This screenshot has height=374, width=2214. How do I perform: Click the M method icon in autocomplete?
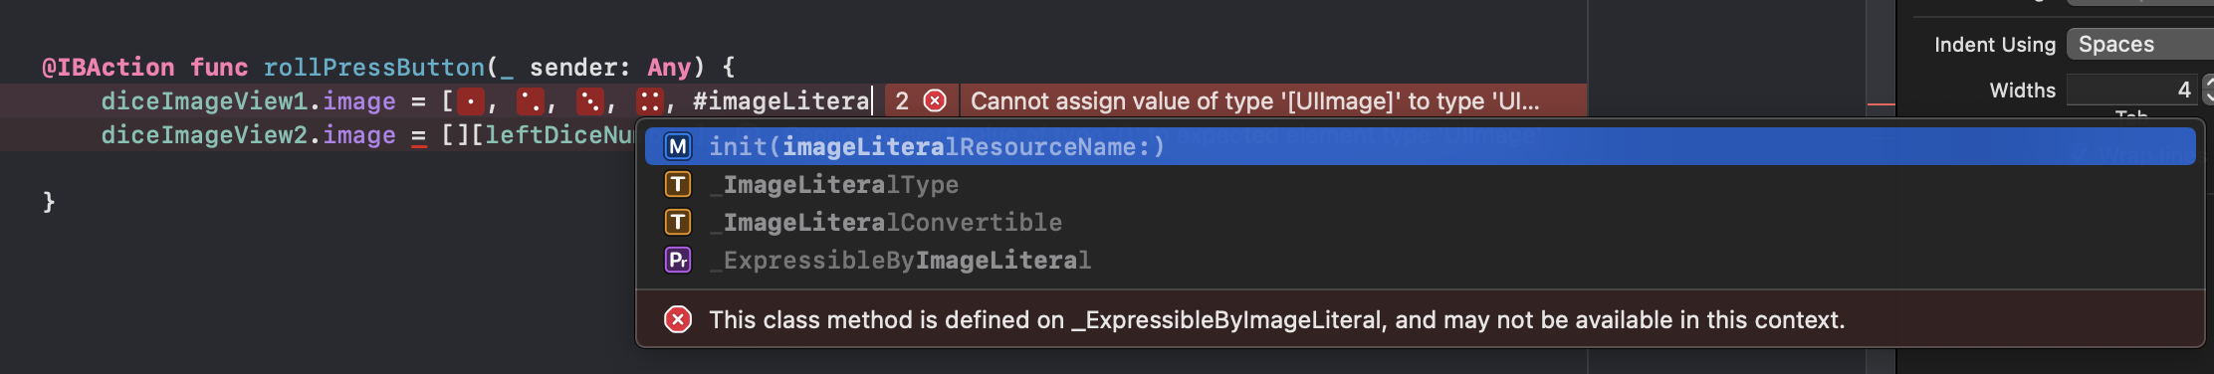(678, 146)
